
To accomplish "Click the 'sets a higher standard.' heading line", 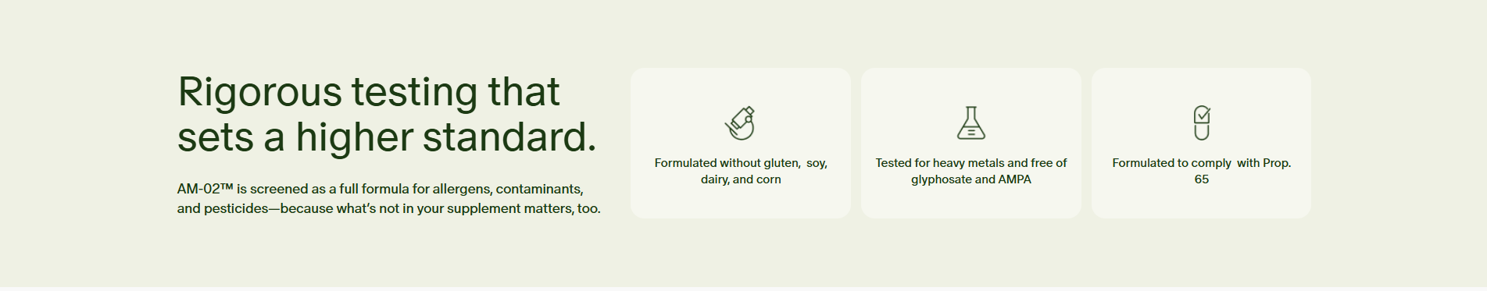I will click(387, 137).
